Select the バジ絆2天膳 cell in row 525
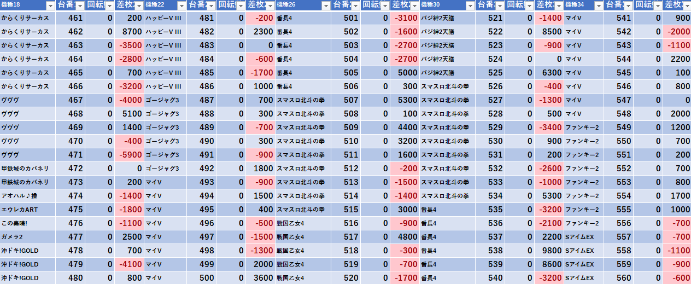Image resolution: width=691 pixels, height=284 pixels. coord(447,73)
